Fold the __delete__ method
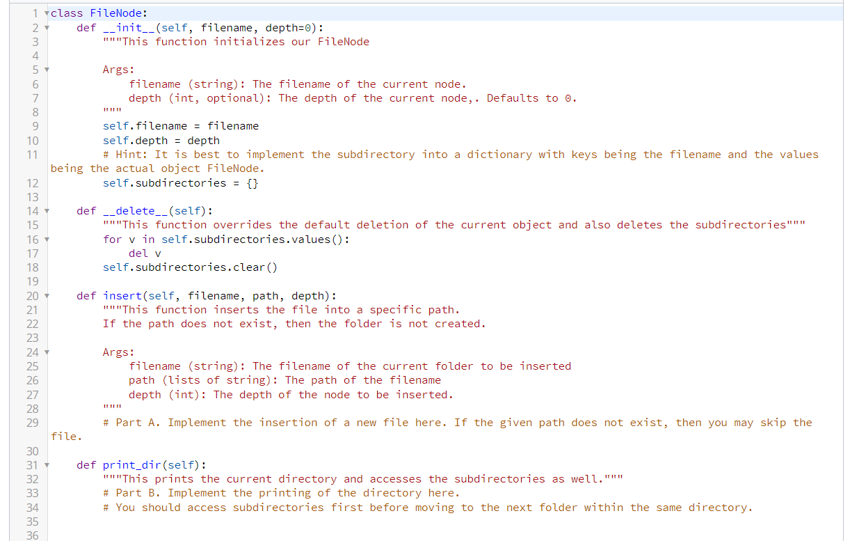Image resolution: width=850 pixels, height=541 pixels. click(46, 210)
